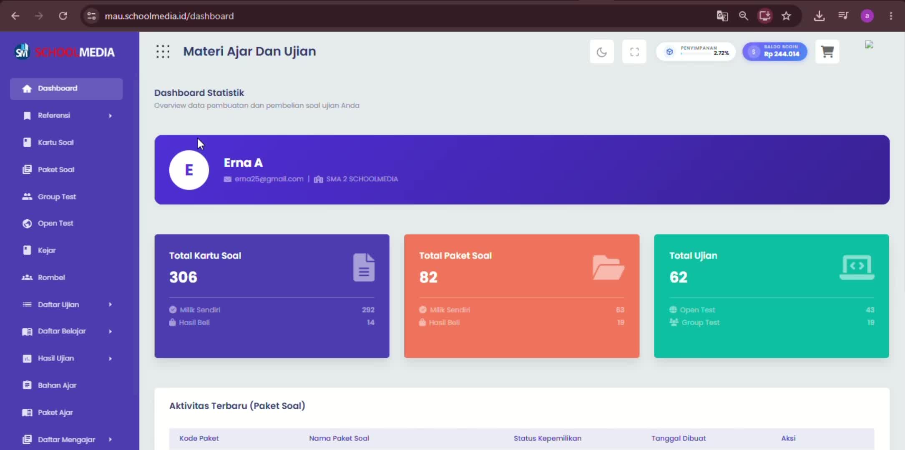Image resolution: width=905 pixels, height=450 pixels.
Task: Open browser downloads icon
Action: click(x=819, y=16)
